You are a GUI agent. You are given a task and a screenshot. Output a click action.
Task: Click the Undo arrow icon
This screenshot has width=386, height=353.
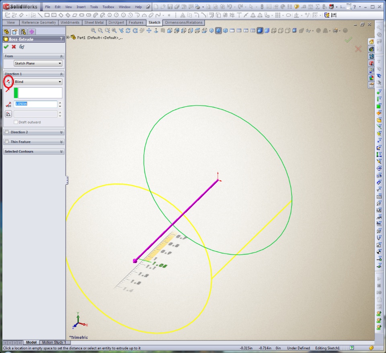tap(230, 7)
